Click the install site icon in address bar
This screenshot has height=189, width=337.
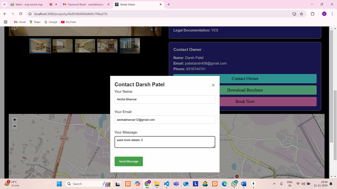pyautogui.click(x=294, y=14)
